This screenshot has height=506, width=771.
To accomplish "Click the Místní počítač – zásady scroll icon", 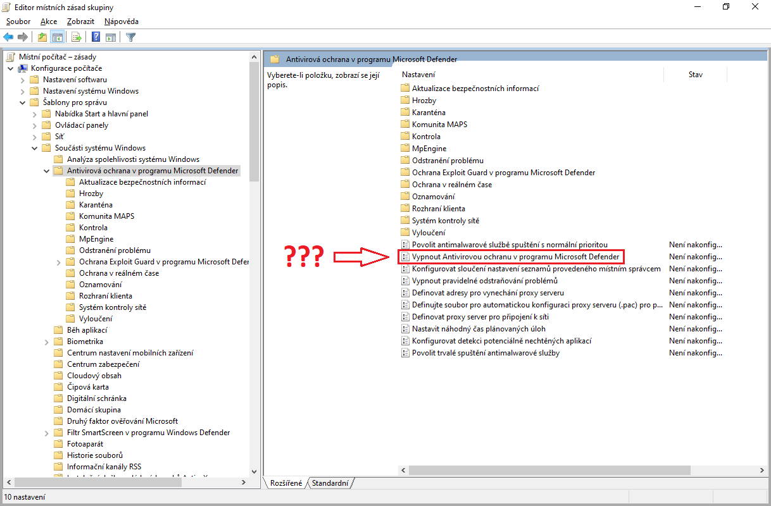I will [x=11, y=56].
